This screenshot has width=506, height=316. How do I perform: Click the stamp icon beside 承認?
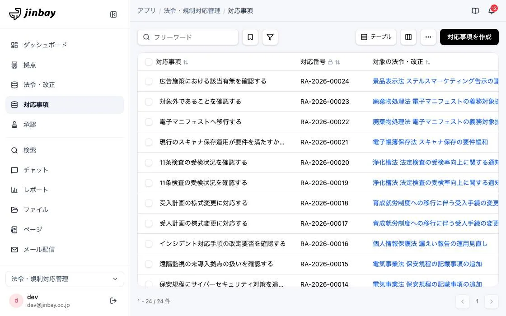pyautogui.click(x=14, y=125)
